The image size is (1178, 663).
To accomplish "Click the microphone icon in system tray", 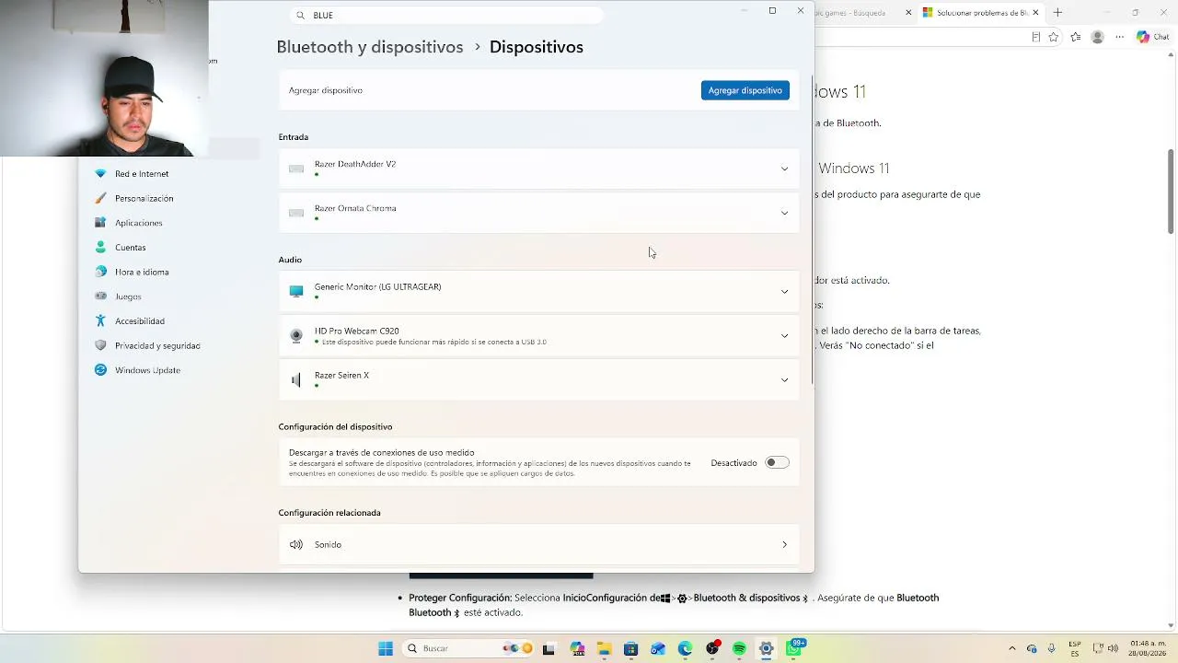I will 1052,648.
